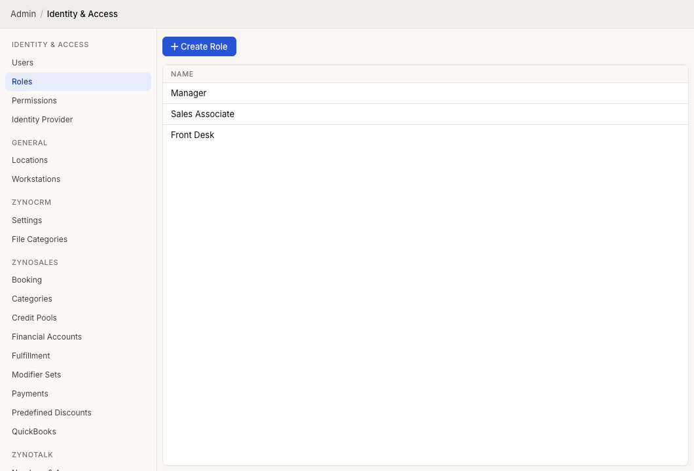The image size is (694, 471).
Task: Click the Create Role button
Action: (x=199, y=46)
